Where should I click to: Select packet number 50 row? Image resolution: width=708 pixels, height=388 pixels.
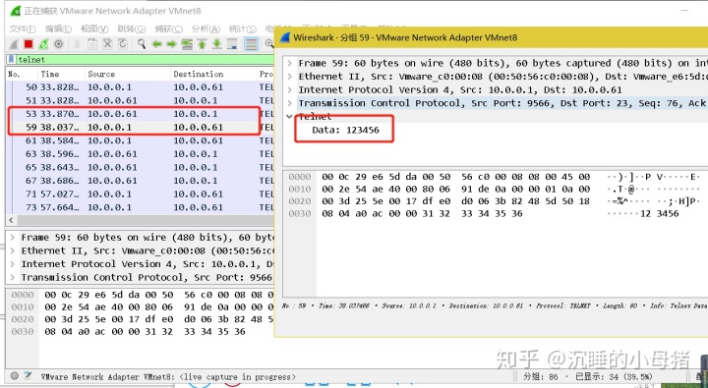141,87
